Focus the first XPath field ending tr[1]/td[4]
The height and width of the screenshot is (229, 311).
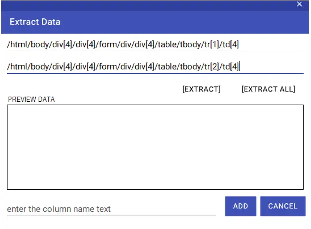pyautogui.click(x=155, y=45)
